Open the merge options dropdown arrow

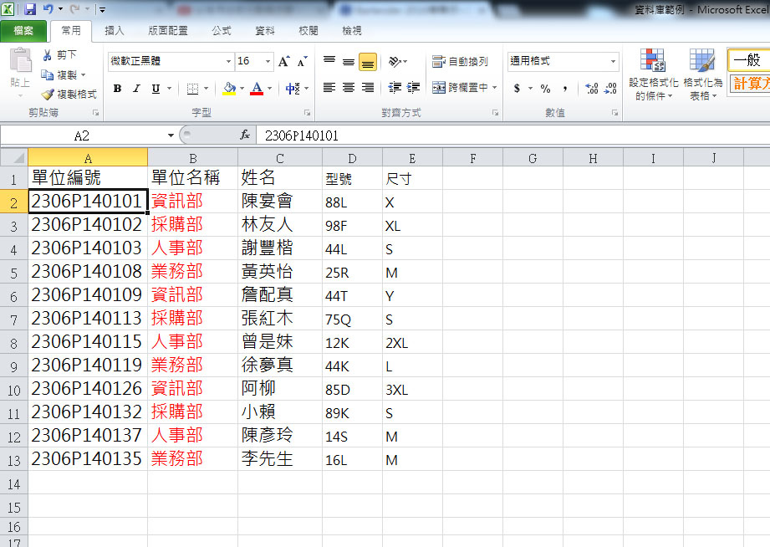(x=494, y=88)
